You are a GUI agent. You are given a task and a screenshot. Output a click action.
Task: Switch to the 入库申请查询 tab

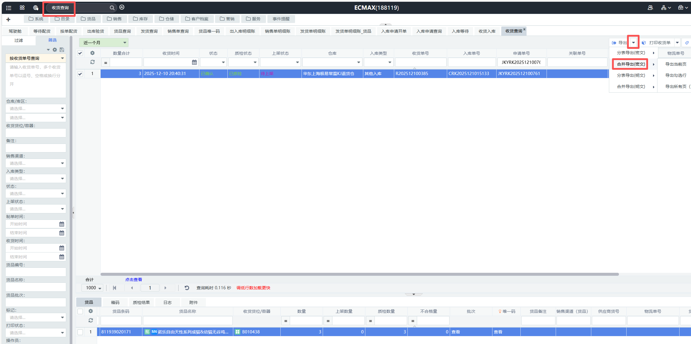[429, 31]
